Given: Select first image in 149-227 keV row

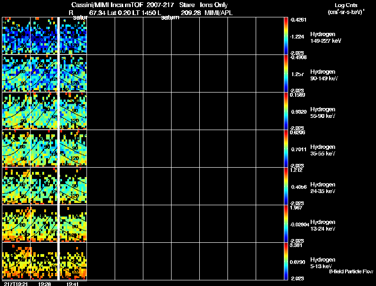Looking at the screenshot, I should point(16,36).
